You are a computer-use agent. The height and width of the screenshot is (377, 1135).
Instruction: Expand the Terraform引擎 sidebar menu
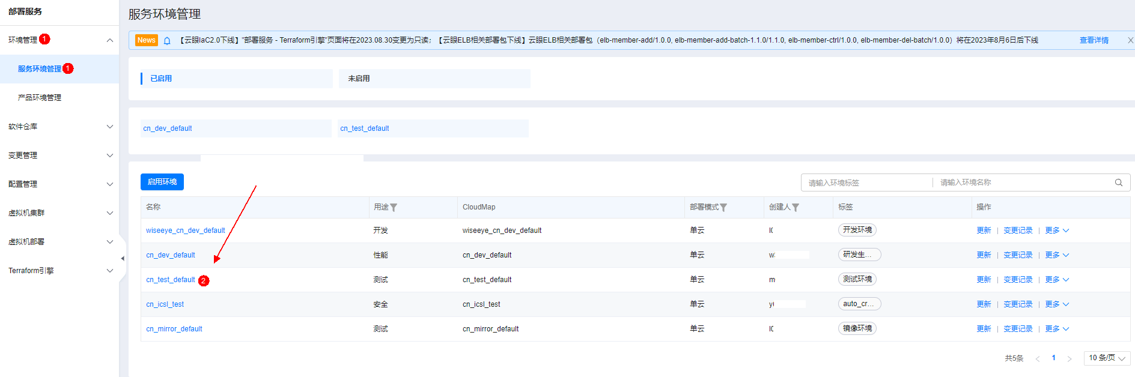click(59, 271)
